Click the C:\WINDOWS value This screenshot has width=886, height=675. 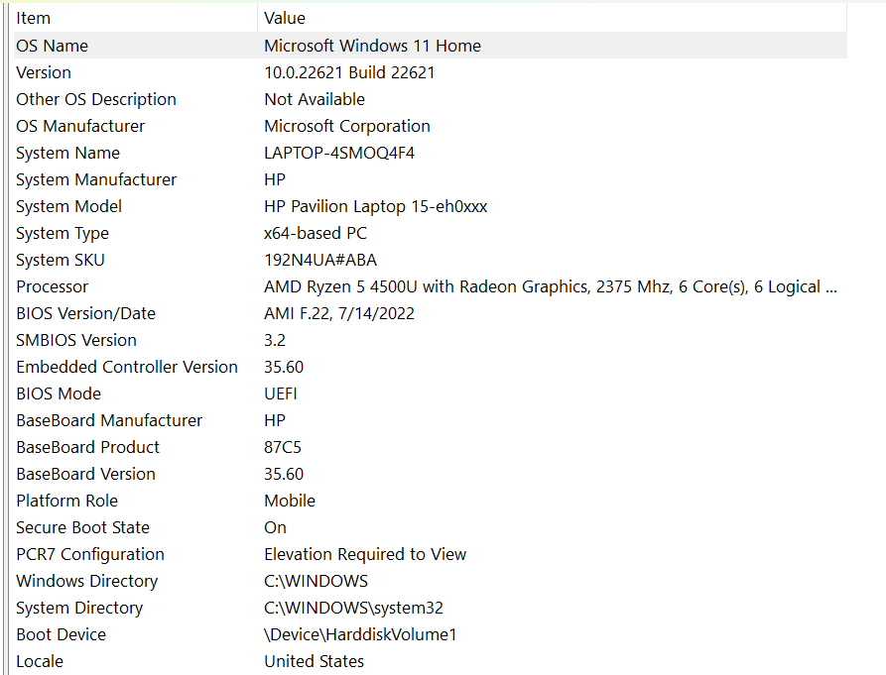click(316, 581)
